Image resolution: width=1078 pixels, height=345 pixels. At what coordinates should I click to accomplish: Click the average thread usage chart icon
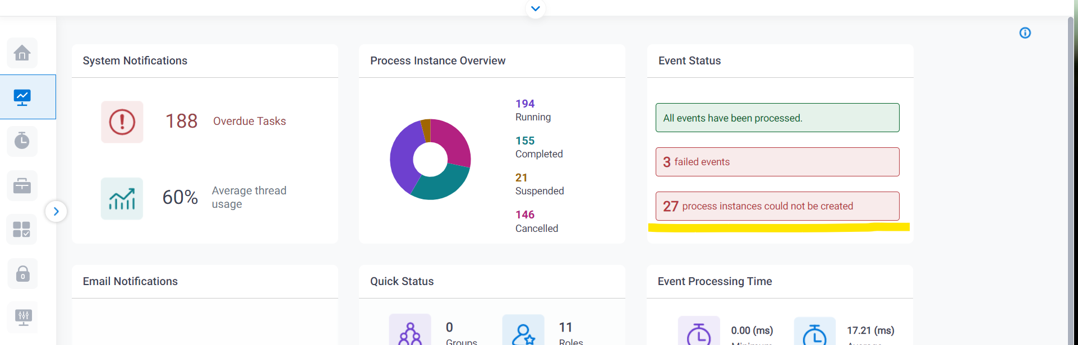tap(122, 198)
